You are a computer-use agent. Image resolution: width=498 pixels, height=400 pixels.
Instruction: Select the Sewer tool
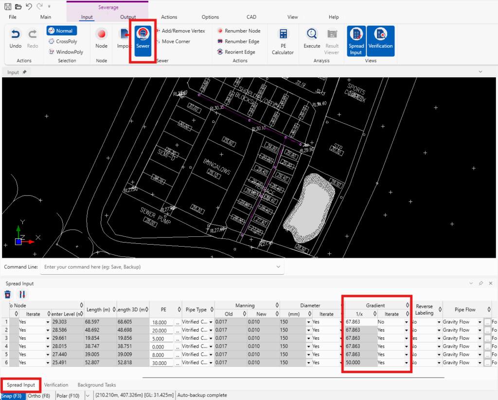(x=142, y=41)
